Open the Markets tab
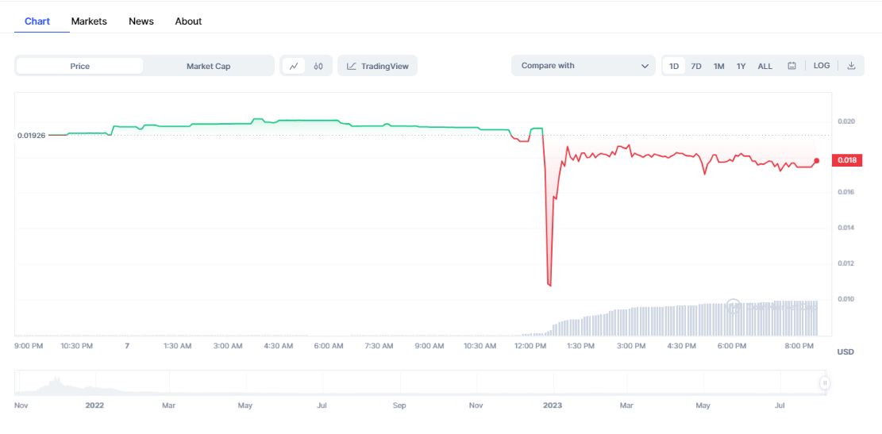 pos(89,21)
